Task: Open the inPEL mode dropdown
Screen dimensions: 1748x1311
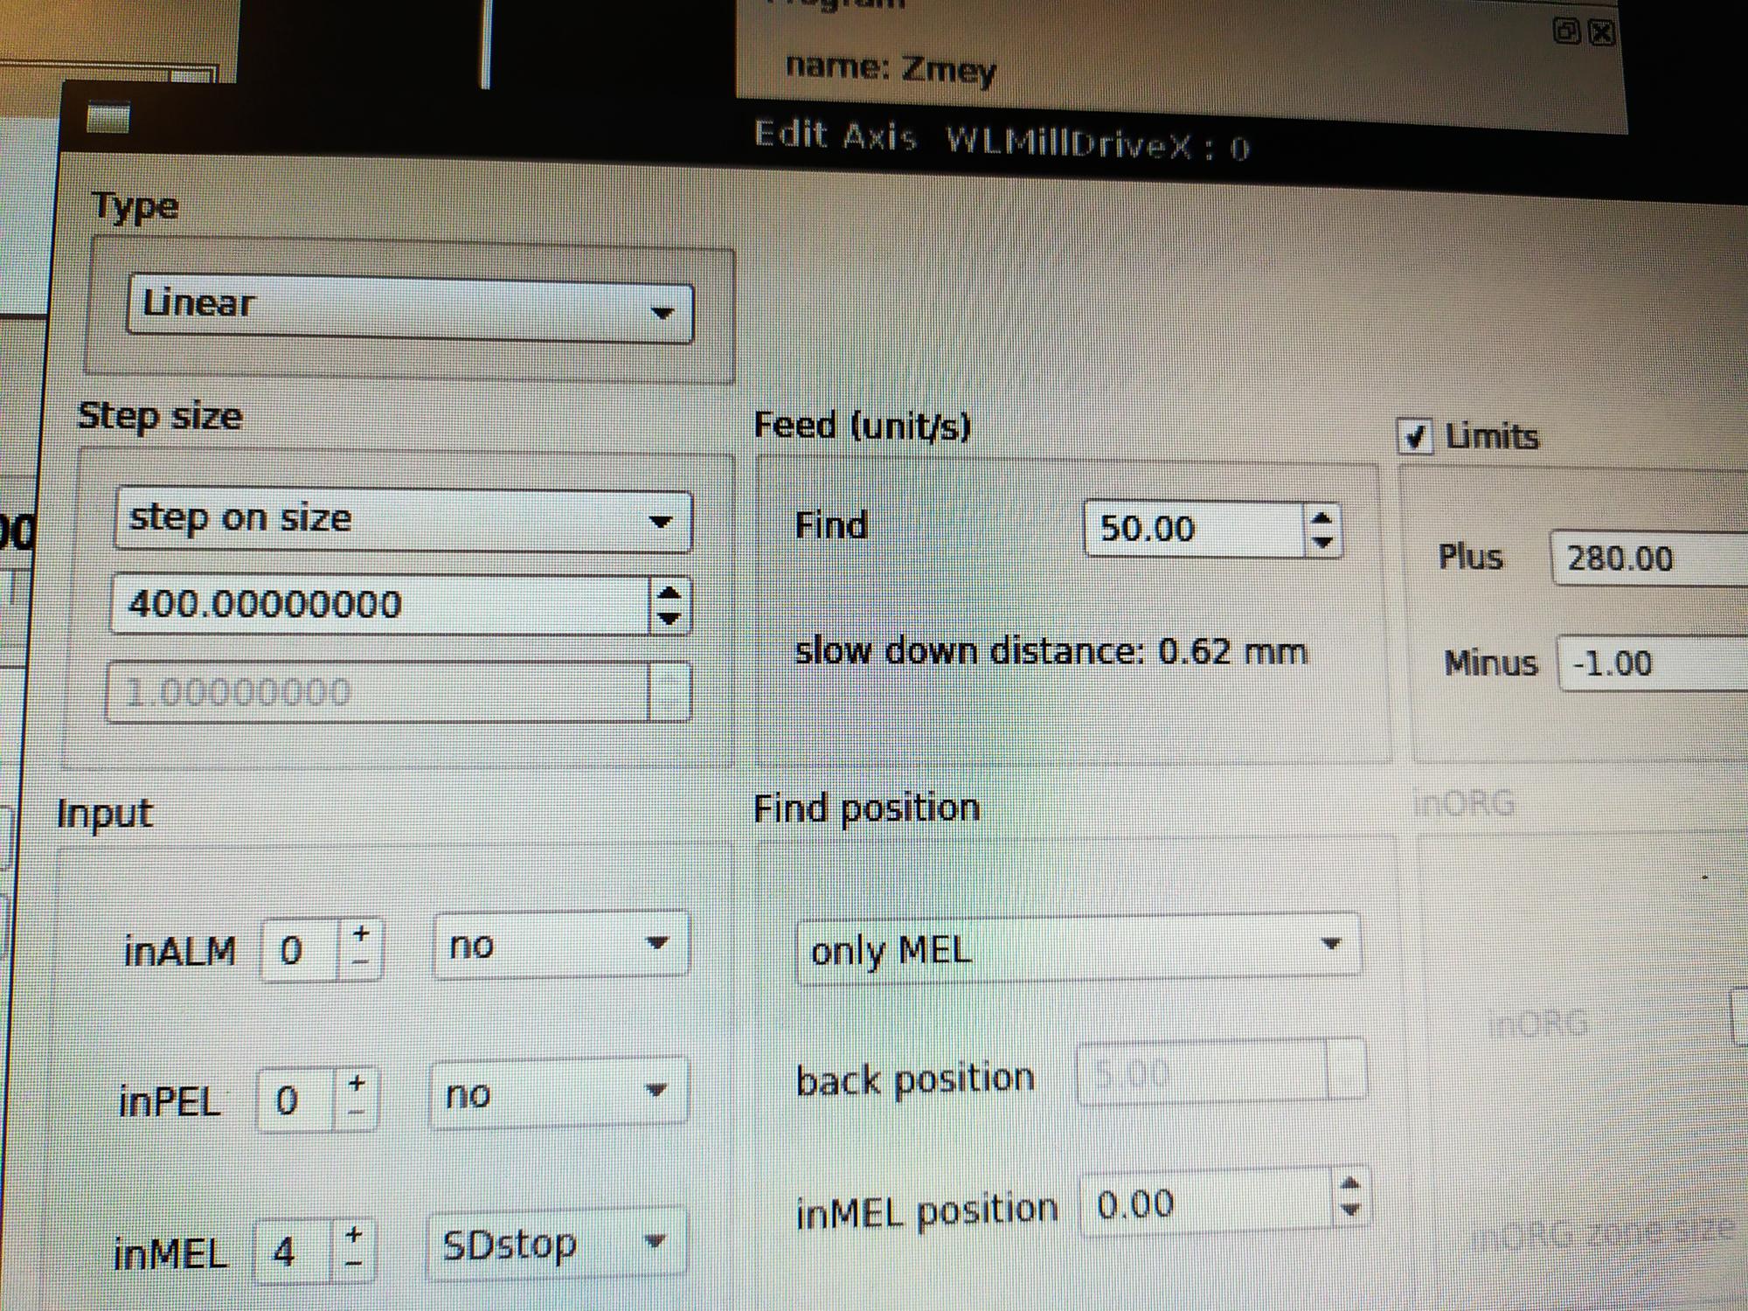Action: pos(558,1092)
